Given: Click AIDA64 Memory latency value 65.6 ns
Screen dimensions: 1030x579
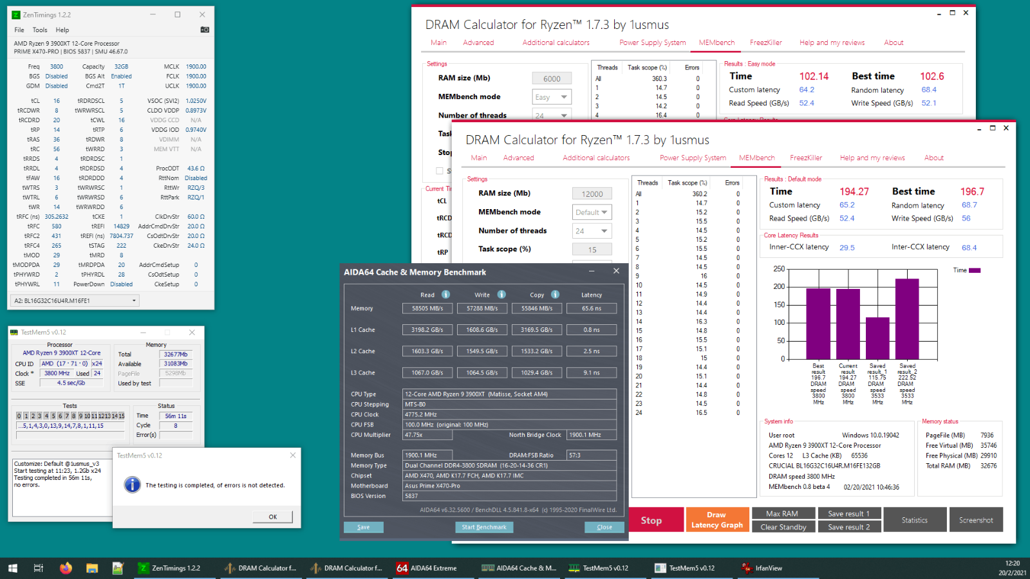Looking at the screenshot, I should 592,308.
